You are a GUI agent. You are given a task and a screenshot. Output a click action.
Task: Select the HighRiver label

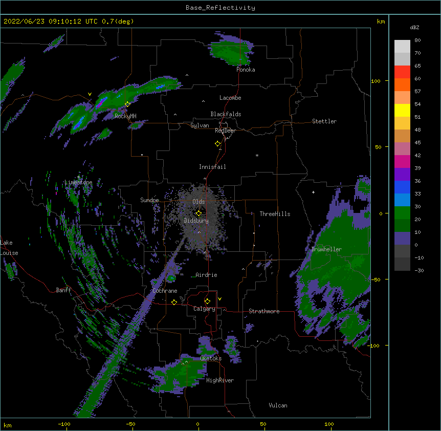point(220,380)
